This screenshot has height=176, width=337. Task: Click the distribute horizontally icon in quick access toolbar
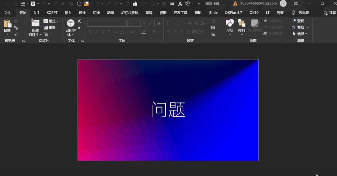(172, 4)
